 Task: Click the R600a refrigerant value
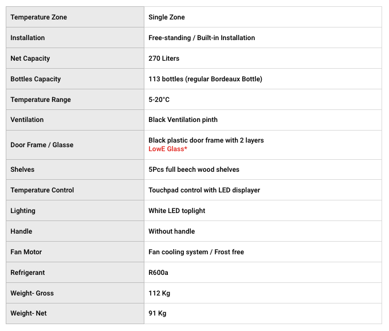pyautogui.click(x=158, y=273)
